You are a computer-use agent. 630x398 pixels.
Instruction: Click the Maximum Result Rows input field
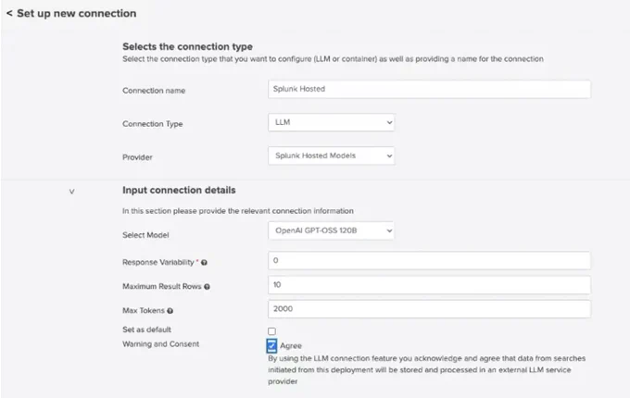tap(429, 284)
